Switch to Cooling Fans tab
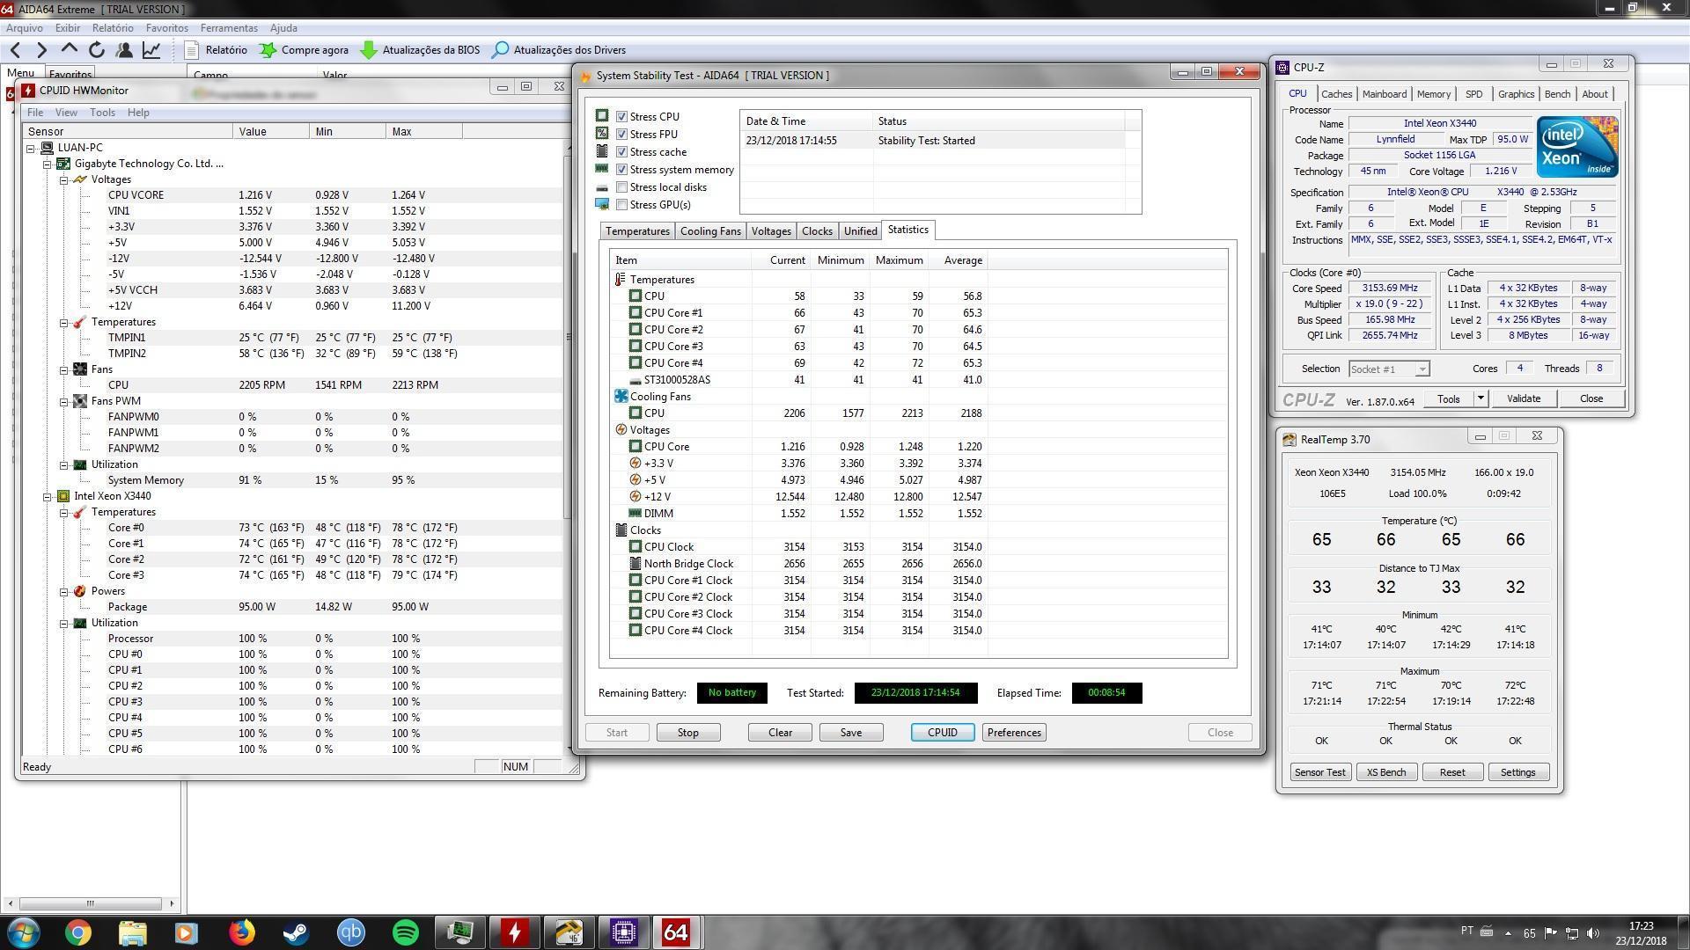1690x950 pixels. [x=710, y=230]
